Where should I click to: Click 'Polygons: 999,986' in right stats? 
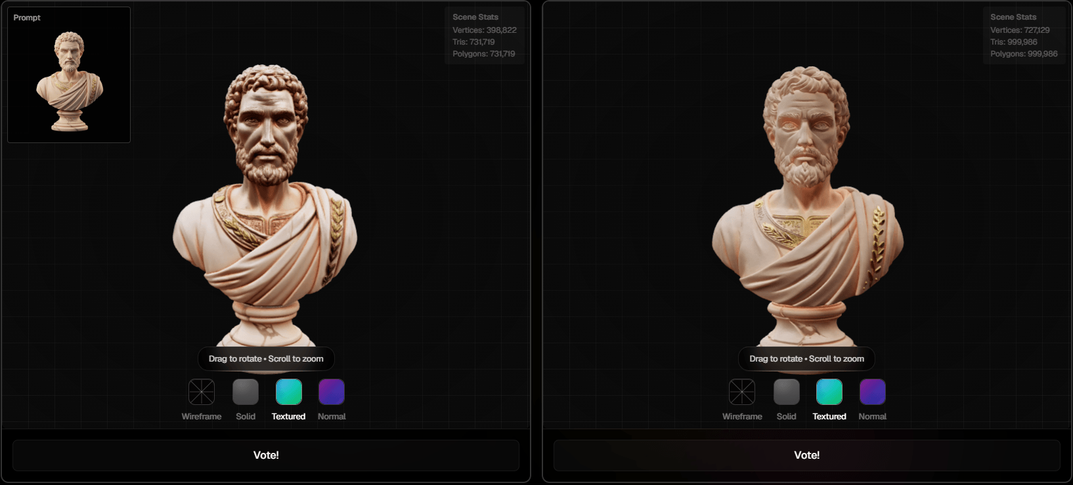pos(1024,54)
